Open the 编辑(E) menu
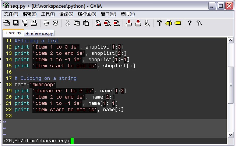This screenshot has height=146, width=236. click(29, 14)
